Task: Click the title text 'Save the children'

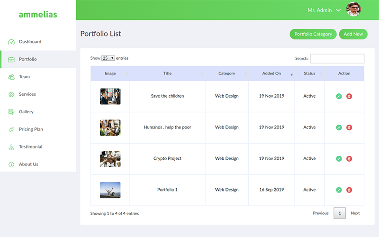Action: tap(168, 96)
